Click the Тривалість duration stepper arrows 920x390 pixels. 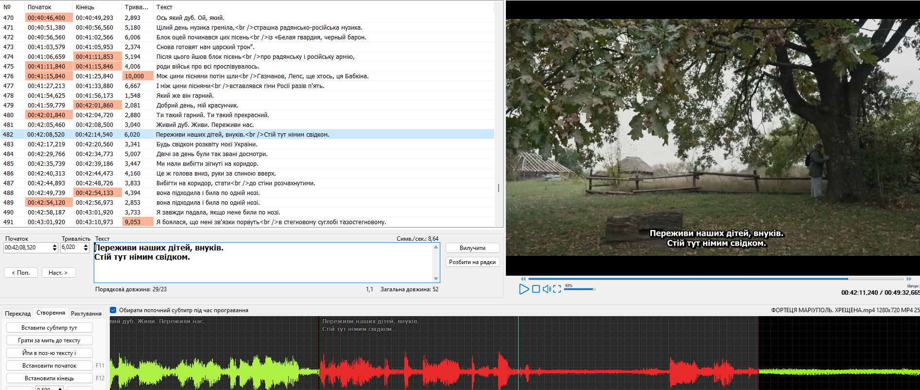[86, 248]
